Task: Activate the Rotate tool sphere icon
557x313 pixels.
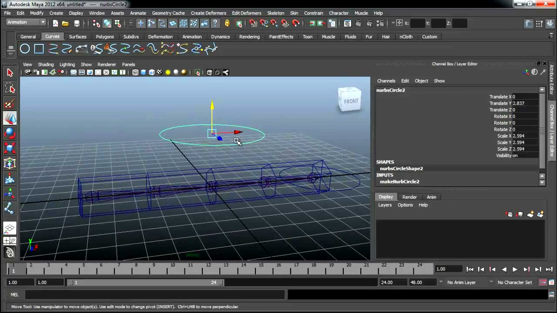Action: [x=10, y=133]
